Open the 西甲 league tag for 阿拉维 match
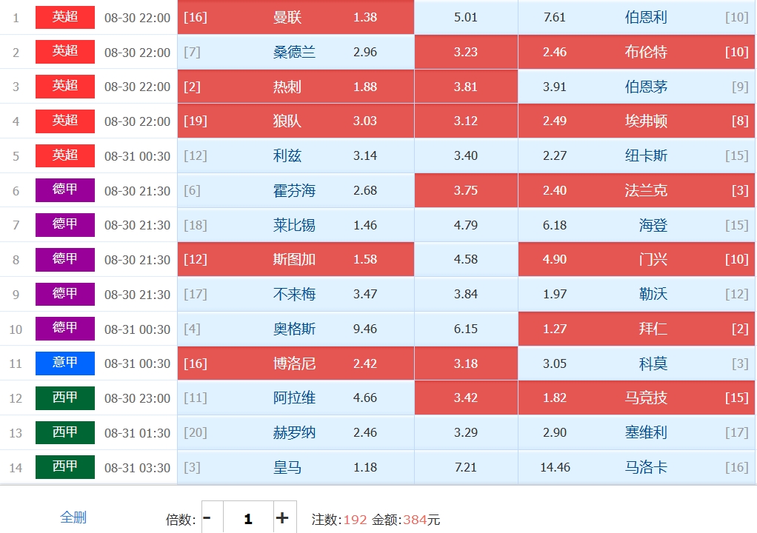 point(65,398)
